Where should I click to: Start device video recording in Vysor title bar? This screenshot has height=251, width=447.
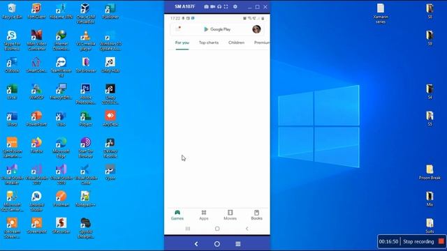[212, 6]
